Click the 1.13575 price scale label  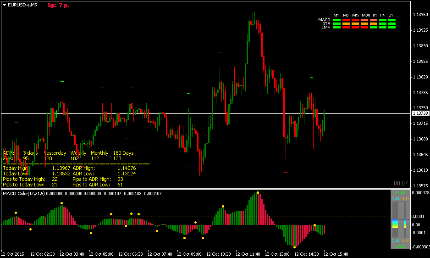click(x=420, y=186)
